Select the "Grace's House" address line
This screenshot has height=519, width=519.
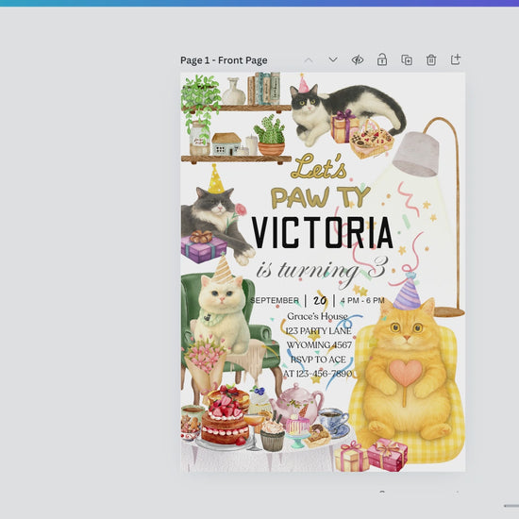pos(317,316)
